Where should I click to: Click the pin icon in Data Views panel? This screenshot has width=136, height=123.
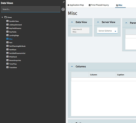pos(64,2)
